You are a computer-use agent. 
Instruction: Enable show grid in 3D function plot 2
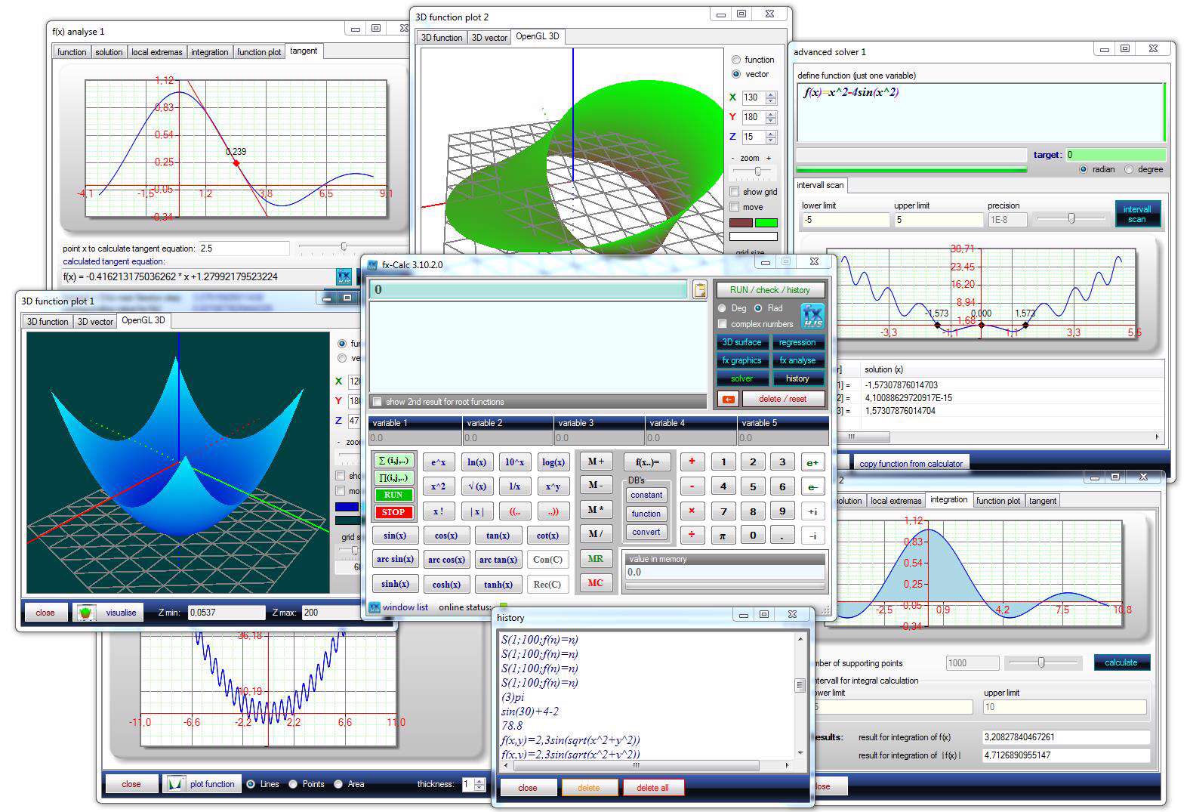(x=735, y=192)
